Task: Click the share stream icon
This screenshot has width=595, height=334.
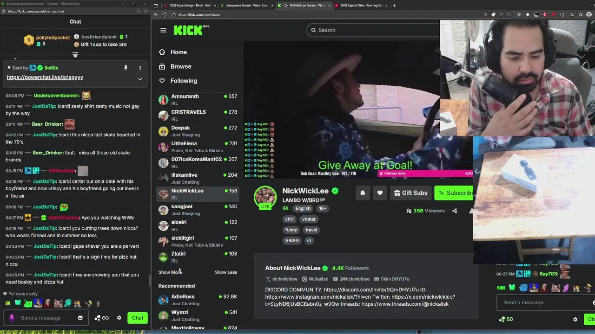Action: tap(455, 211)
